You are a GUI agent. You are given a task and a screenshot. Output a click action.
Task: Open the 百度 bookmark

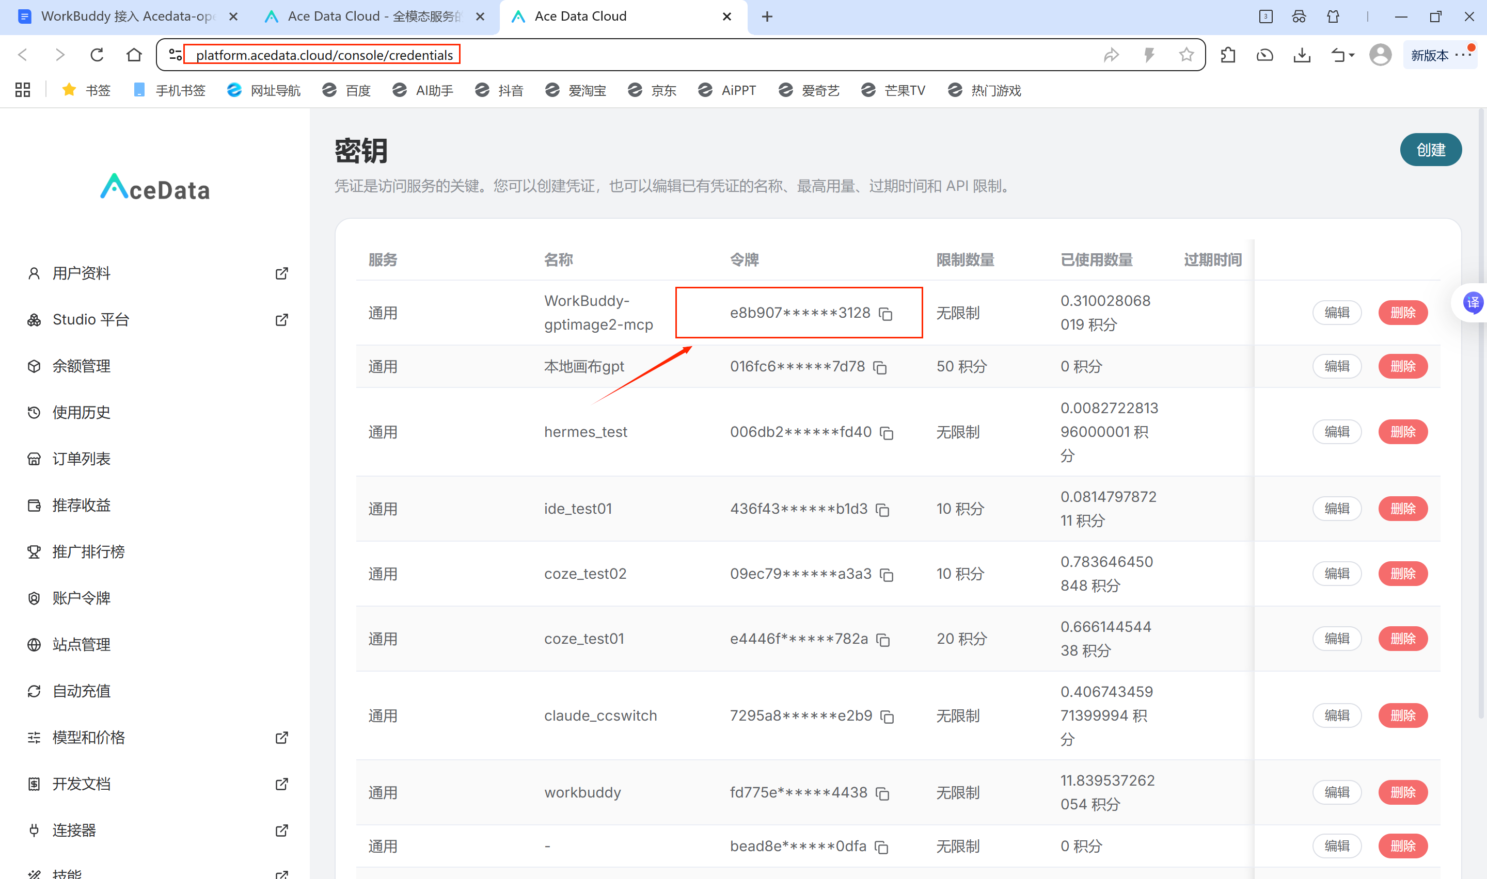coord(347,90)
